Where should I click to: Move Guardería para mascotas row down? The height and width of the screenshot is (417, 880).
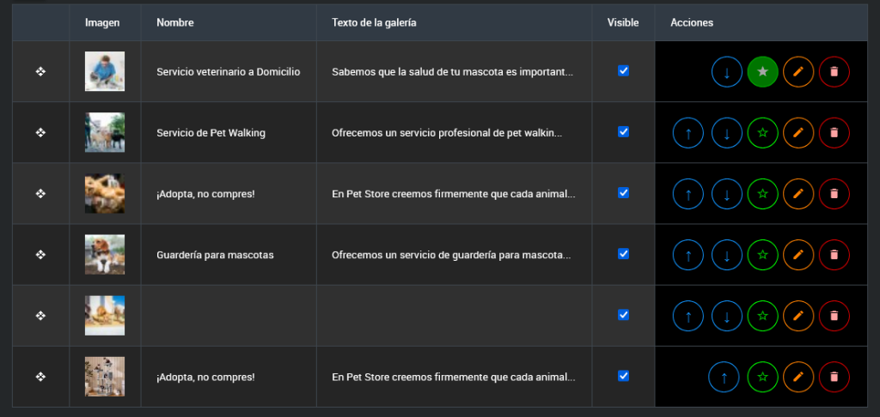point(727,255)
